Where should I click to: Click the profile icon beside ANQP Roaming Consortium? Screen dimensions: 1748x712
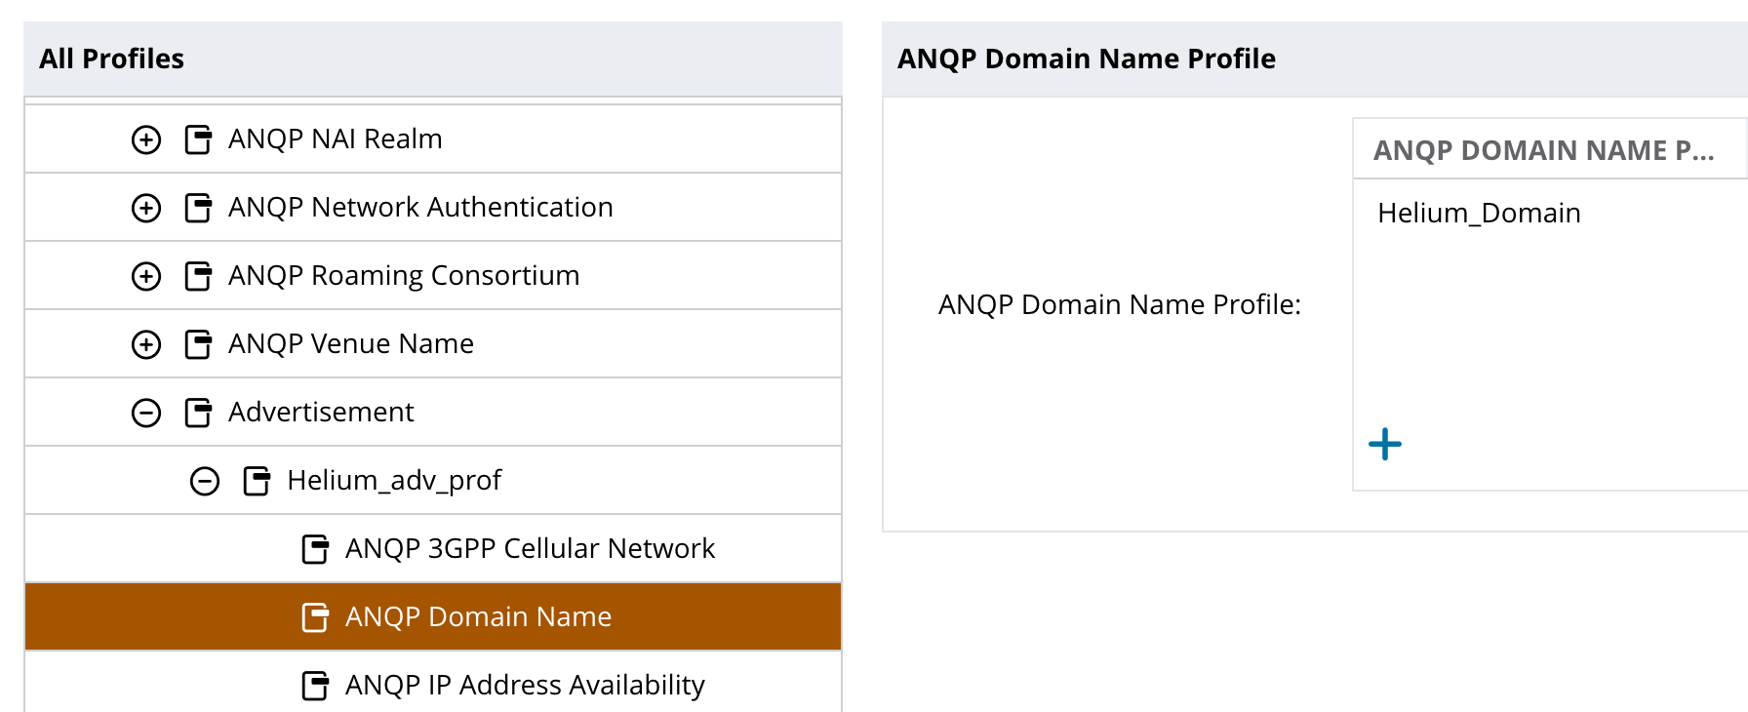(198, 276)
